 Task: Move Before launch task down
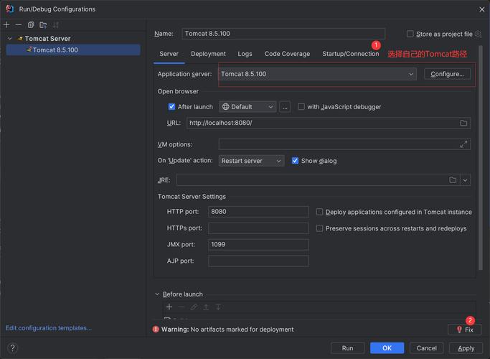click(218, 307)
